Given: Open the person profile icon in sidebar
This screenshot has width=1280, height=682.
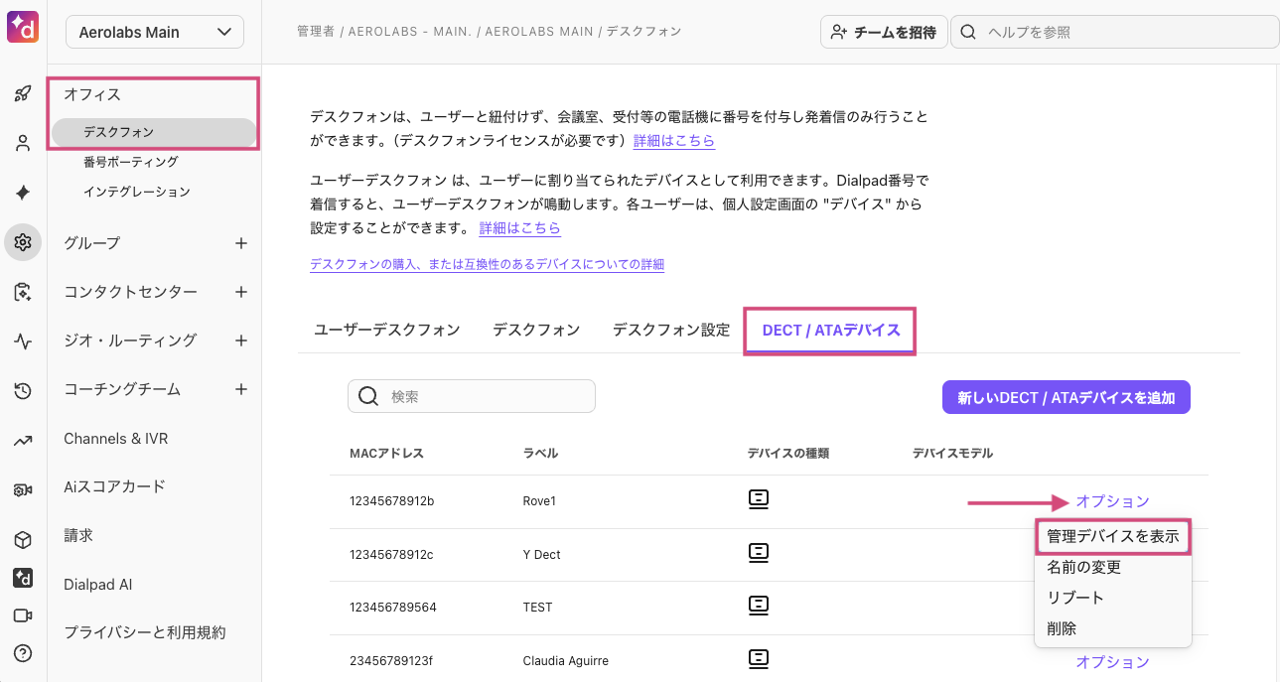Looking at the screenshot, I should [x=23, y=143].
